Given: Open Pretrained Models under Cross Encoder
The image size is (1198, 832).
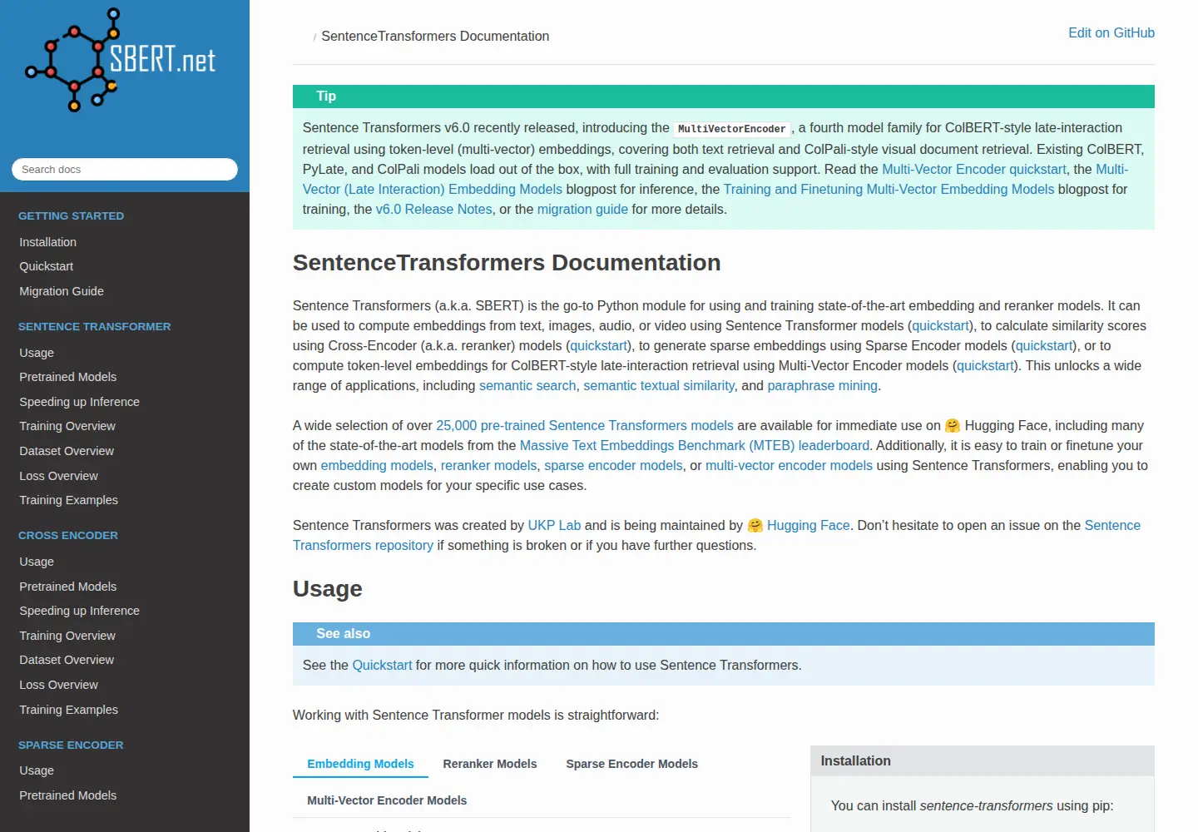Looking at the screenshot, I should 68,587.
